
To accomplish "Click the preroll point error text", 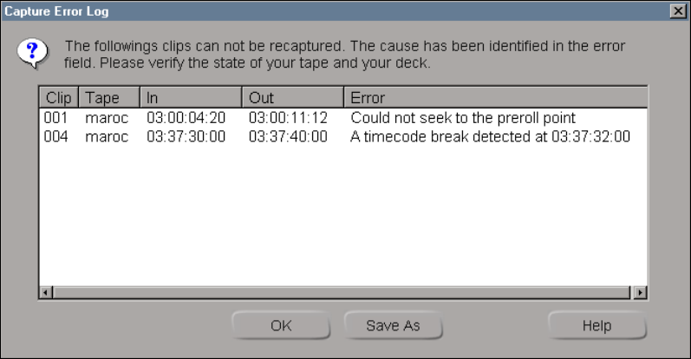I will click(x=463, y=117).
